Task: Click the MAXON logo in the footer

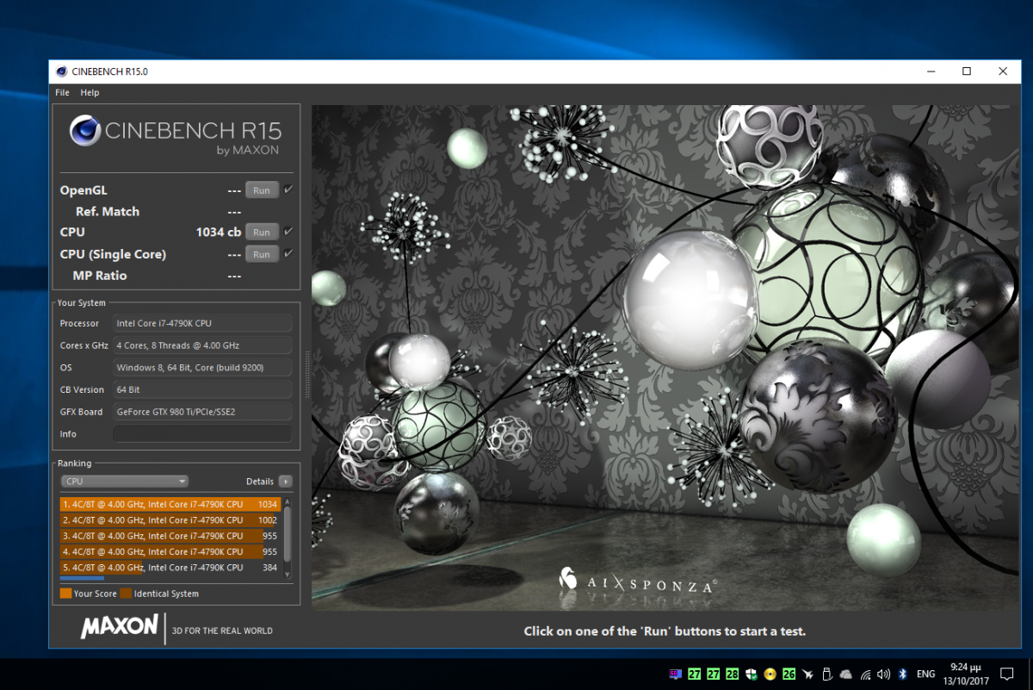Action: [x=120, y=626]
